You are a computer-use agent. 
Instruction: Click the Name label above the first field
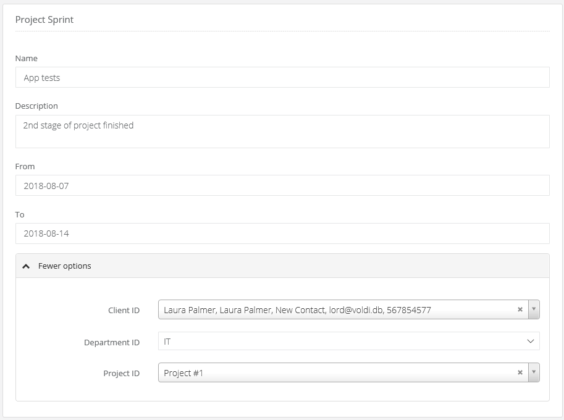(x=27, y=59)
